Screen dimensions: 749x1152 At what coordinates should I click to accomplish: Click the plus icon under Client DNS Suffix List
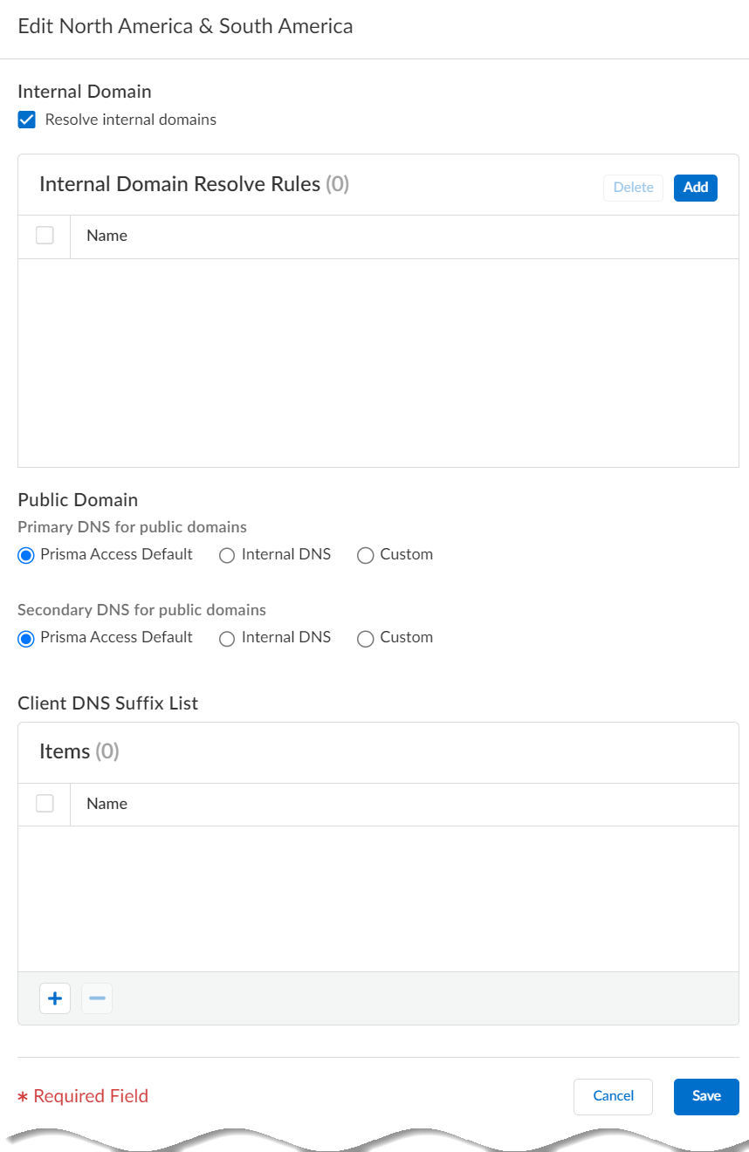tap(55, 998)
